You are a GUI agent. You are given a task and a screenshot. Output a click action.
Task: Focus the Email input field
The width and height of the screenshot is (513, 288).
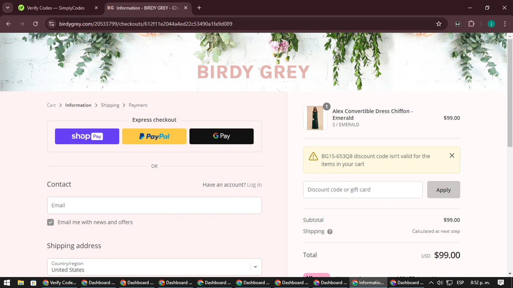click(x=154, y=205)
